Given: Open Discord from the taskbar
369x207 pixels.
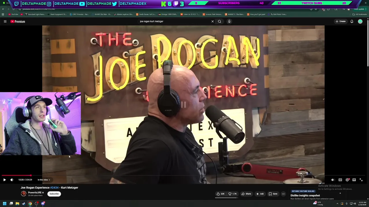Looking at the screenshot, I should click(x=43, y=204).
